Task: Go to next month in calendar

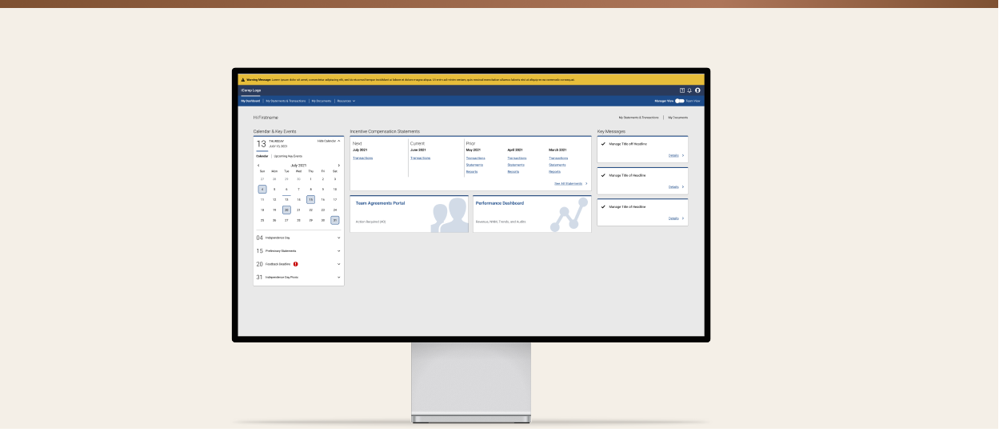Action: 339,166
